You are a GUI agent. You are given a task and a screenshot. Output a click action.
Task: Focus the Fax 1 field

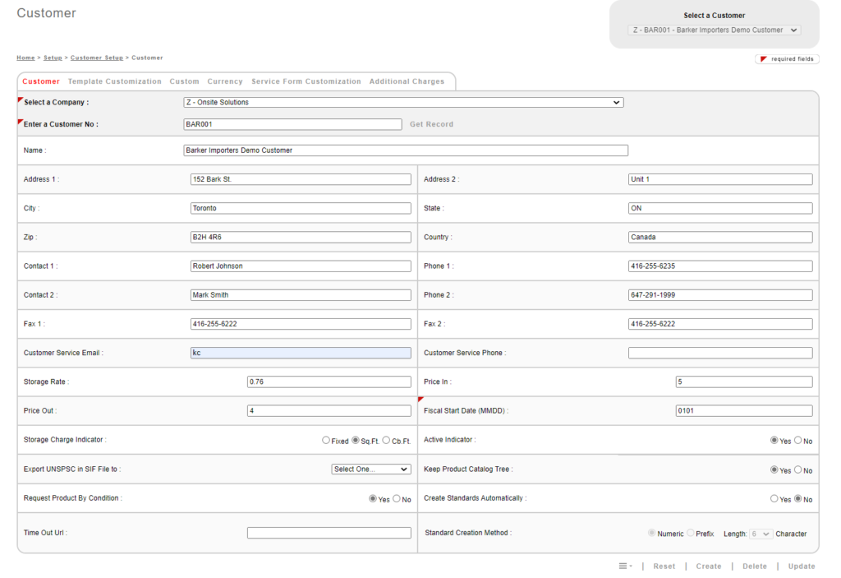[x=301, y=325]
